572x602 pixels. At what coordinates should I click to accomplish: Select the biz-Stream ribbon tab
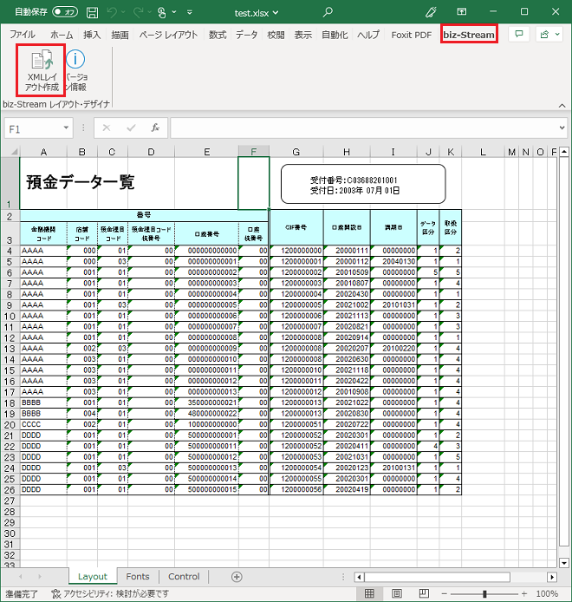click(469, 35)
